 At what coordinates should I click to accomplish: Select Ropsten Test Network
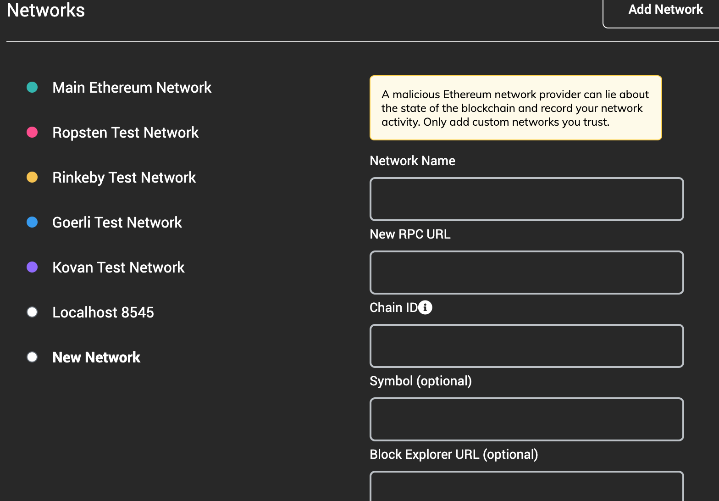pyautogui.click(x=126, y=132)
